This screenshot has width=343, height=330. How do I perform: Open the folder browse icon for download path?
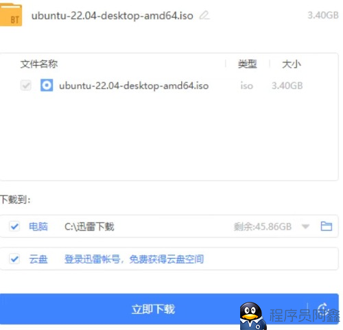tap(327, 226)
